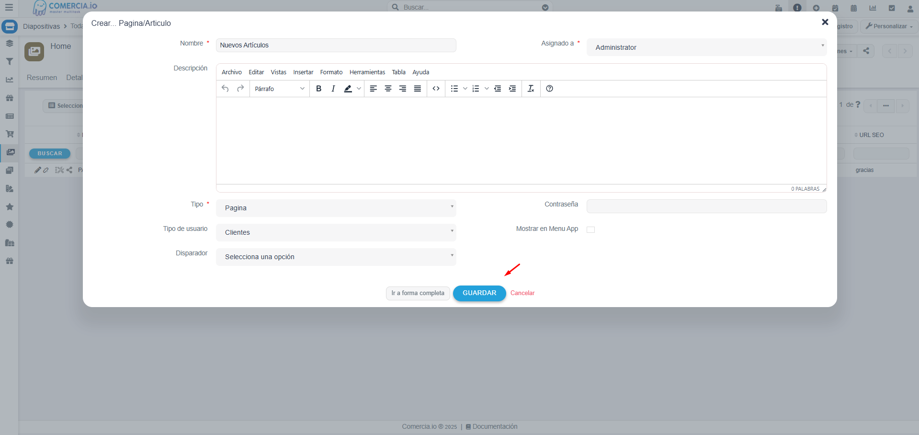Screen dimensions: 919x435
Task: Open the Diapositivas breadcrumb link
Action: 41,26
